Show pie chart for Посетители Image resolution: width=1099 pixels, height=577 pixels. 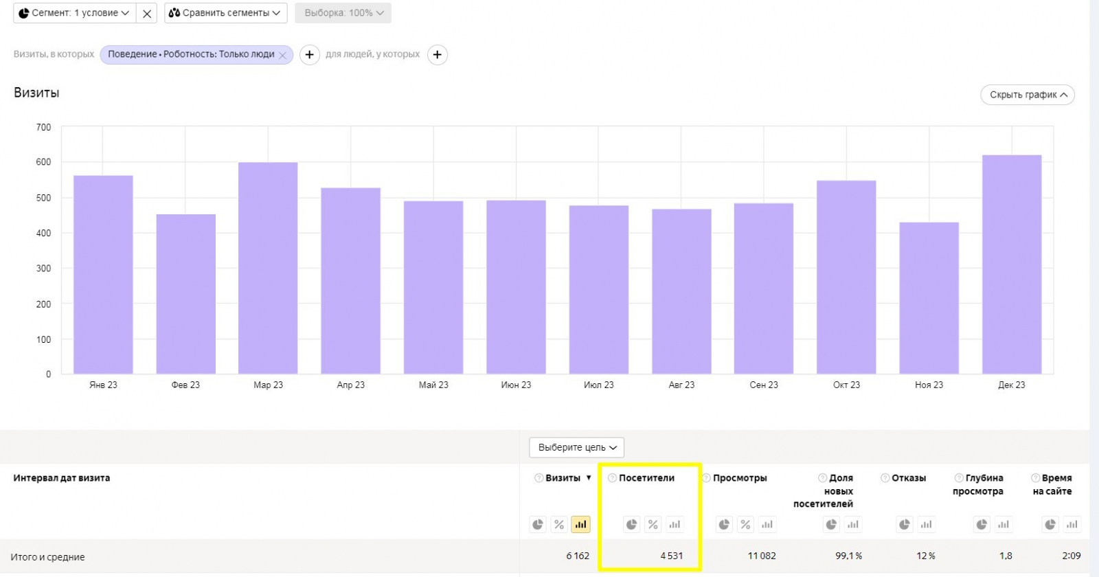click(x=631, y=525)
